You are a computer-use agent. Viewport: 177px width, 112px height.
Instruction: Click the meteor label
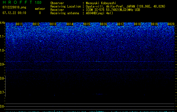40,9
